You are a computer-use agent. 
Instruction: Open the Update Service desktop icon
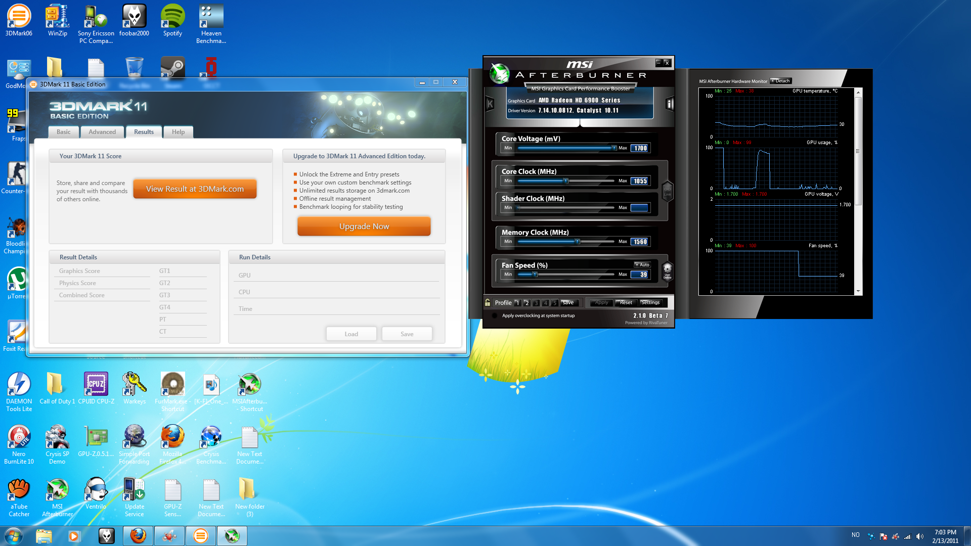[x=134, y=497]
